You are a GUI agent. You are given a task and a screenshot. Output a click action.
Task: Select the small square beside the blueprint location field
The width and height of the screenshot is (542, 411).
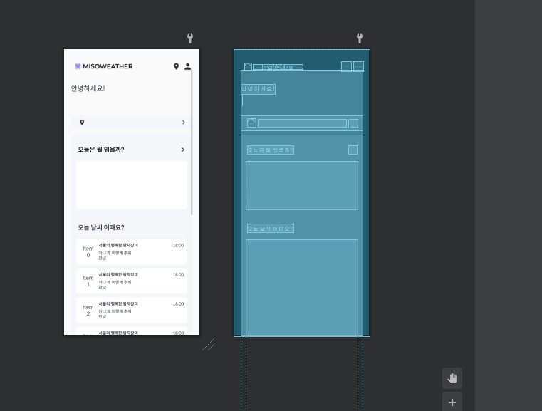353,123
